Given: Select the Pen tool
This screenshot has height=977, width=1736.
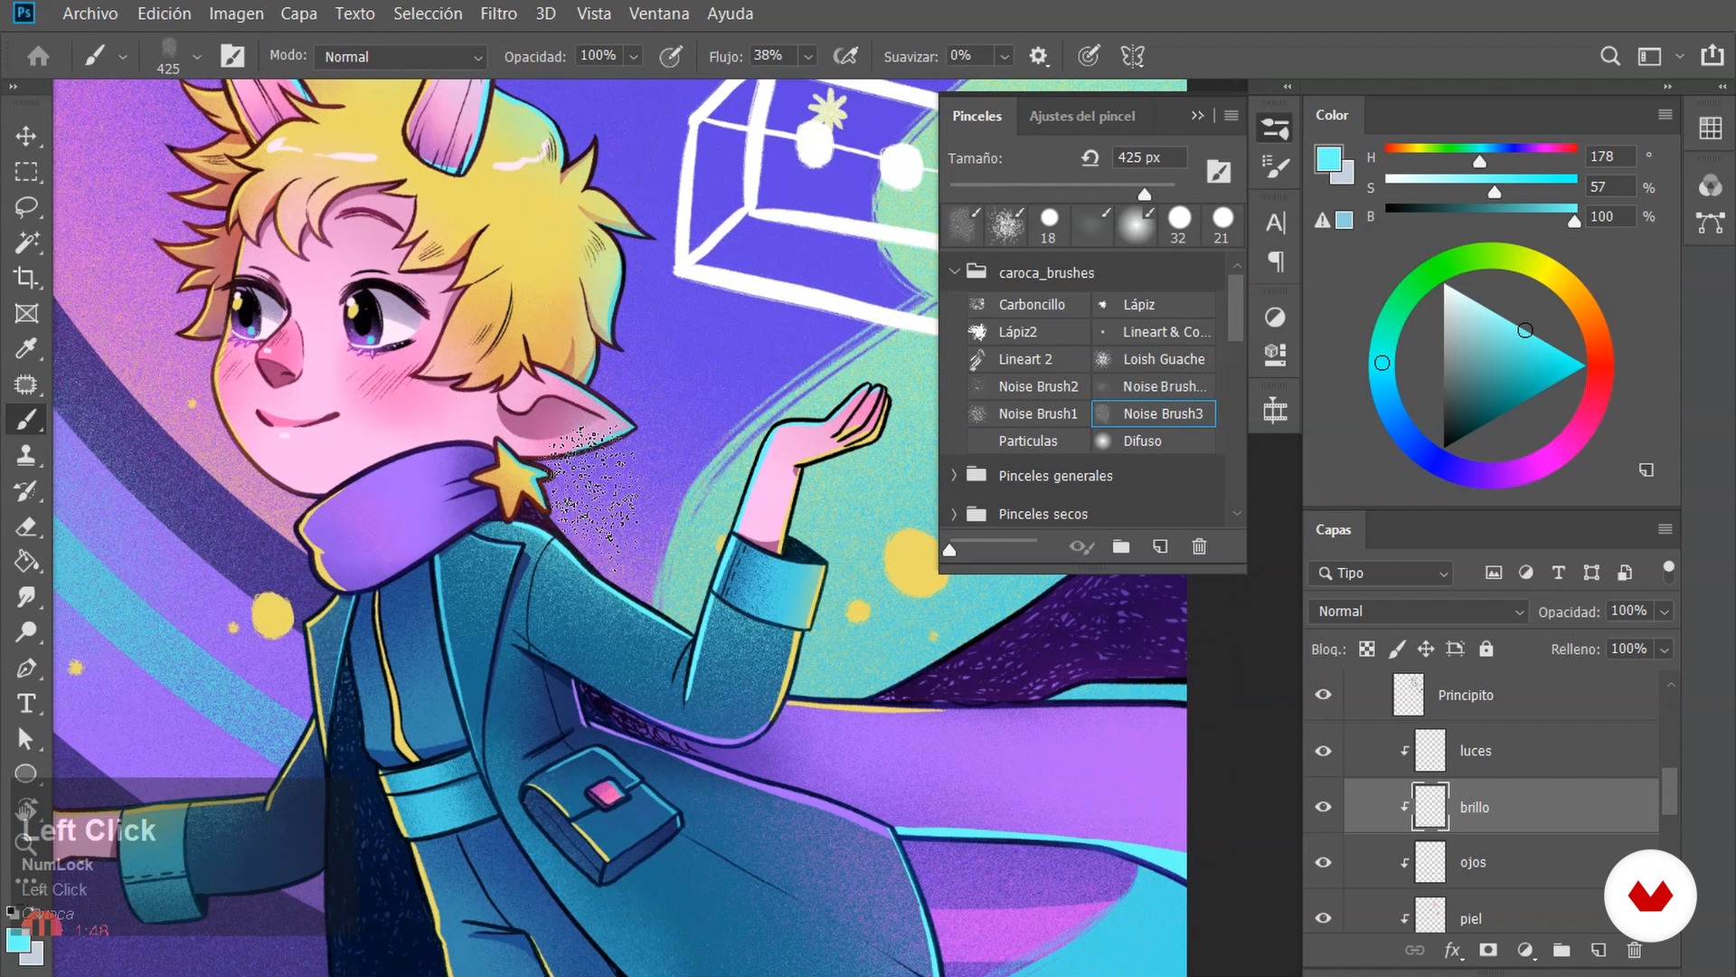Looking at the screenshot, I should pos(26,669).
